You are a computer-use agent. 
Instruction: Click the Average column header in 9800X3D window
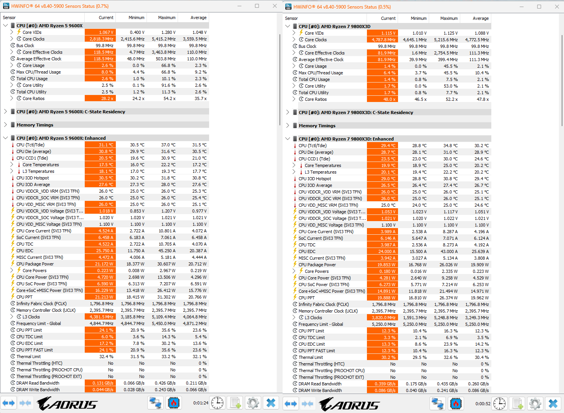point(475,18)
